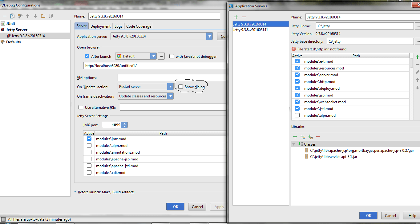The width and height of the screenshot is (420, 224).
Task: Open the On 'Update' action dropdown
Action: coord(170,87)
